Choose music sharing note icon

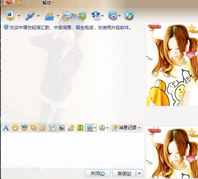point(71,128)
